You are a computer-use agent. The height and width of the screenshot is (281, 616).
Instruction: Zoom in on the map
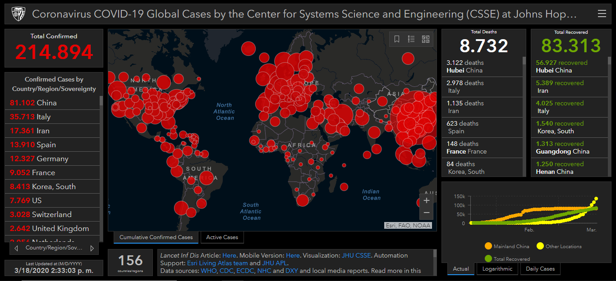pos(427,200)
